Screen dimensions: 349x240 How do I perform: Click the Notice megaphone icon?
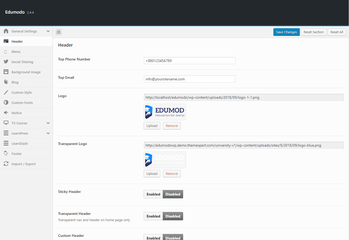tap(6, 113)
